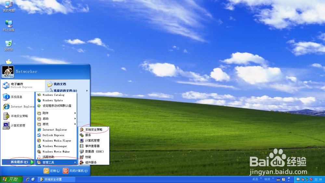The height and width of the screenshot is (183, 325).
Task: Click the second Quick Launch icon
Action: pos(33,179)
